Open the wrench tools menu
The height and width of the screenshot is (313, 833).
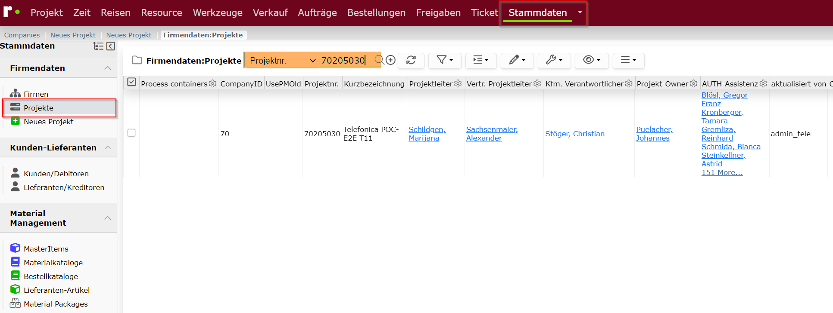[554, 60]
